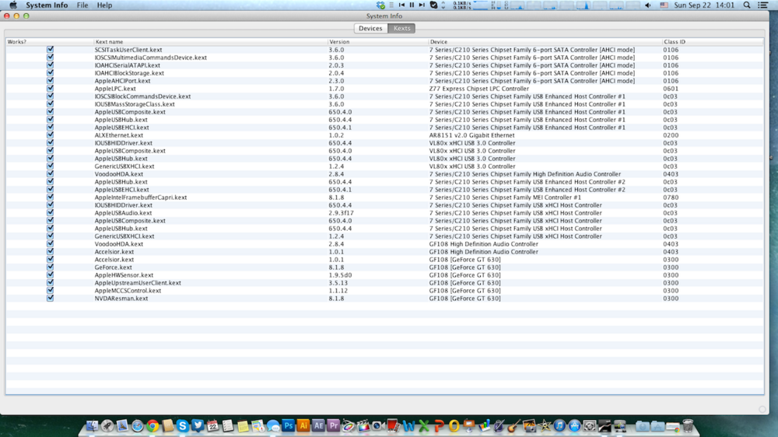Sort by the Class ID column header
This screenshot has width=778, height=437.
coord(674,42)
